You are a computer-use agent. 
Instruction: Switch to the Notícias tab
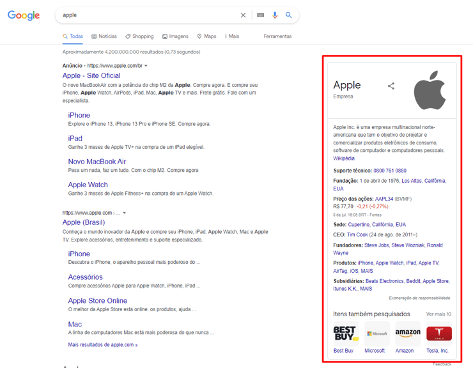point(104,36)
